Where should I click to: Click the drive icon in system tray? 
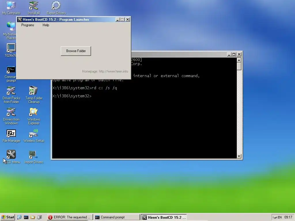(275, 217)
